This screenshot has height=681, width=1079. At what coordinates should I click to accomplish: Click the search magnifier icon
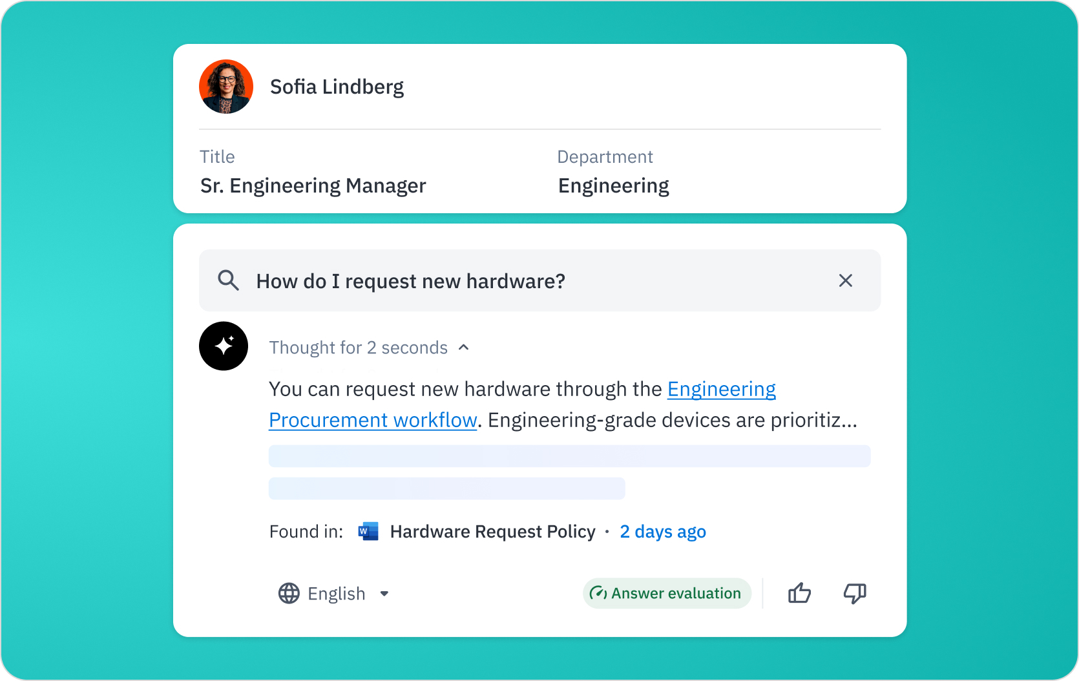(x=227, y=280)
